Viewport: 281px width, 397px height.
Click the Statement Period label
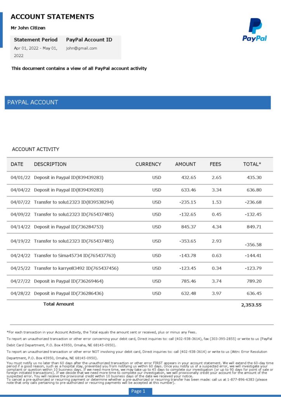click(36, 40)
